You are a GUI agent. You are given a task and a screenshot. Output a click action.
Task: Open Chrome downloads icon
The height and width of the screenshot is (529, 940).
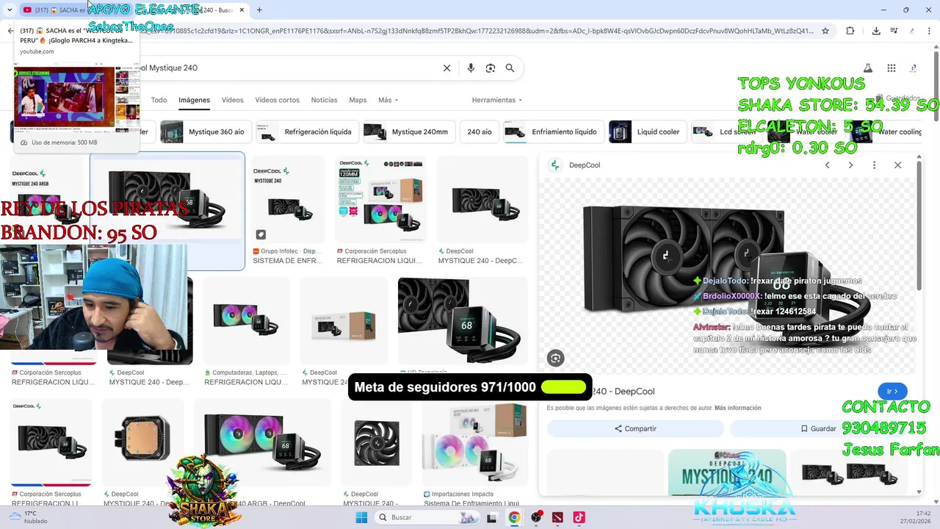point(876,31)
